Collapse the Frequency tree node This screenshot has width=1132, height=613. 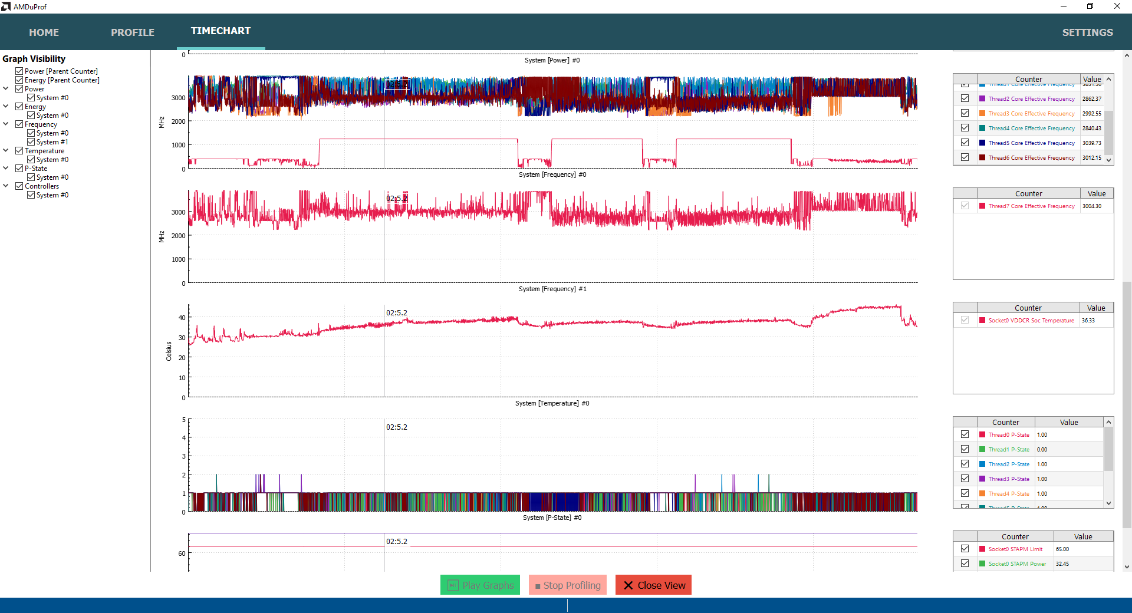[x=6, y=124]
